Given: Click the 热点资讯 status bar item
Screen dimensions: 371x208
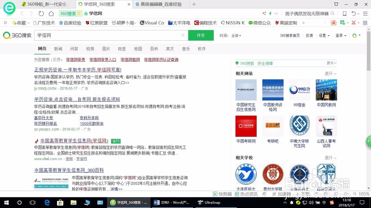Looking at the screenshot, I should [246, 194].
